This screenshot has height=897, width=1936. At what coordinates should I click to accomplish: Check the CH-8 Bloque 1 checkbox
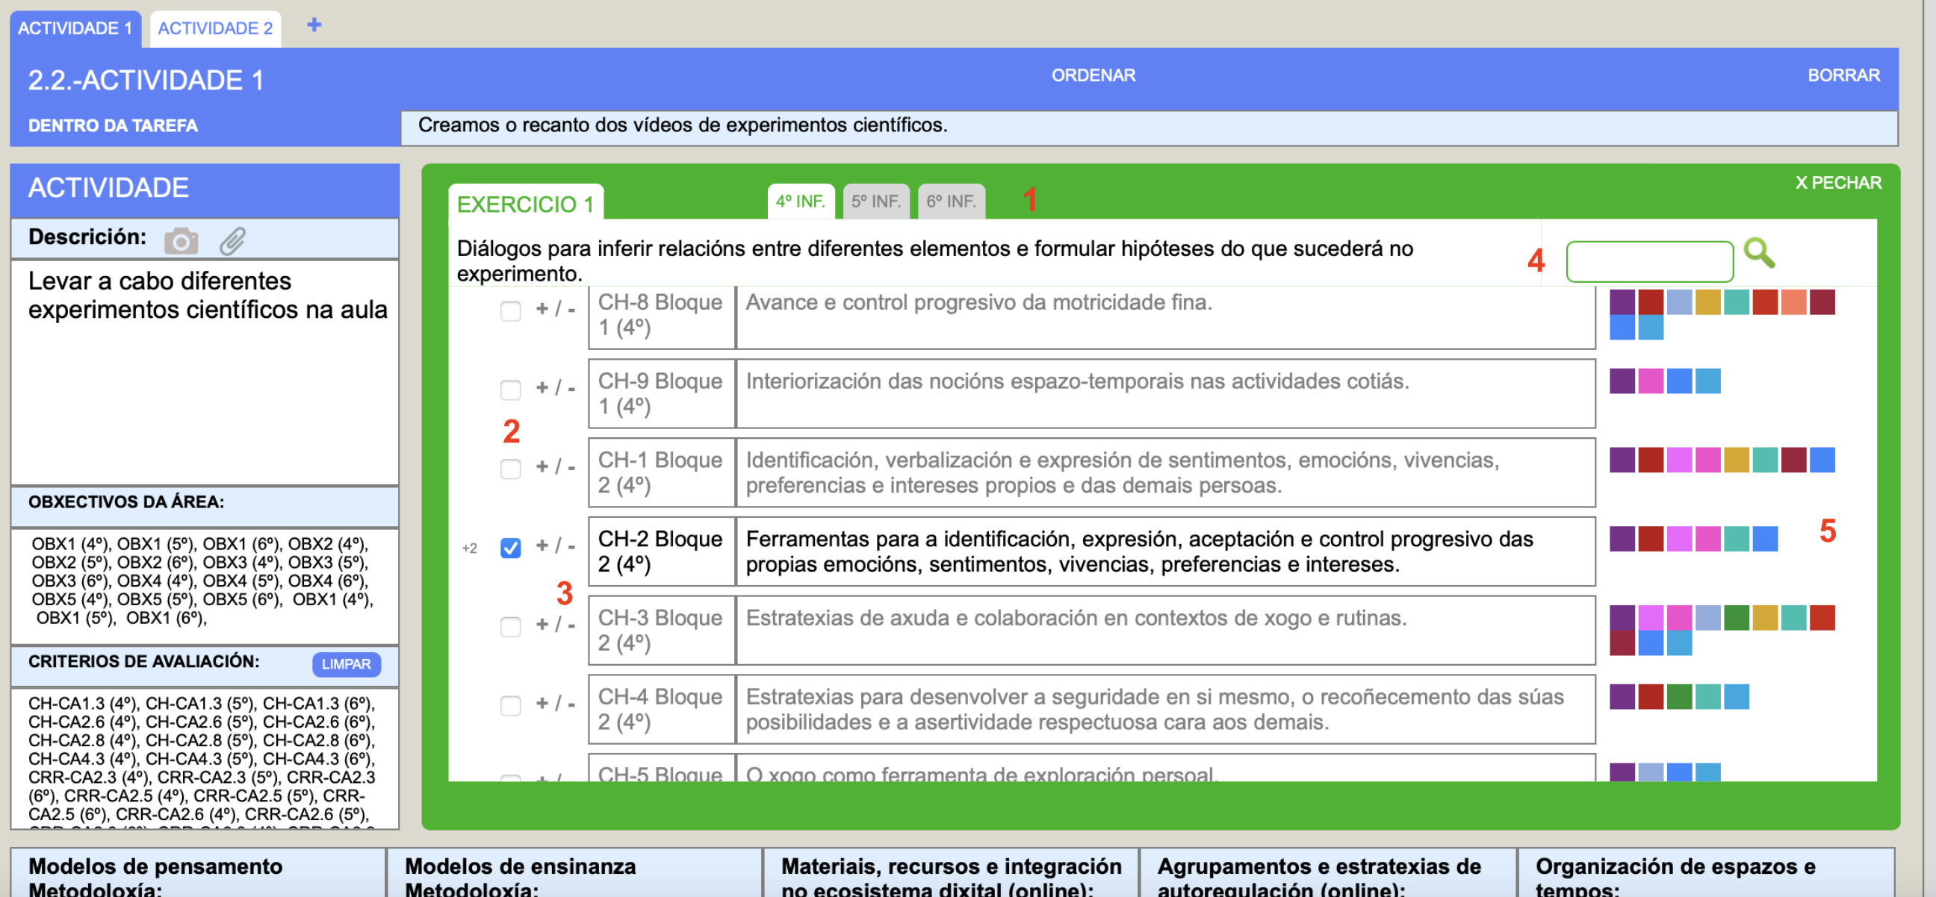coord(510,310)
